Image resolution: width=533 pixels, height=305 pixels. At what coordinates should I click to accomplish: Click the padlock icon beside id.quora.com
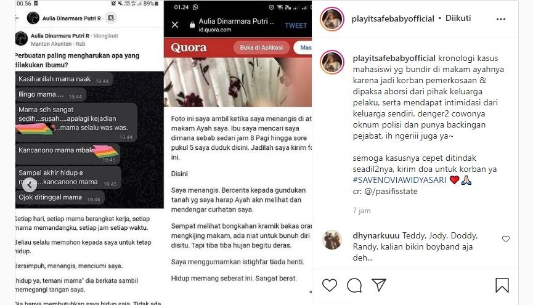(x=192, y=25)
